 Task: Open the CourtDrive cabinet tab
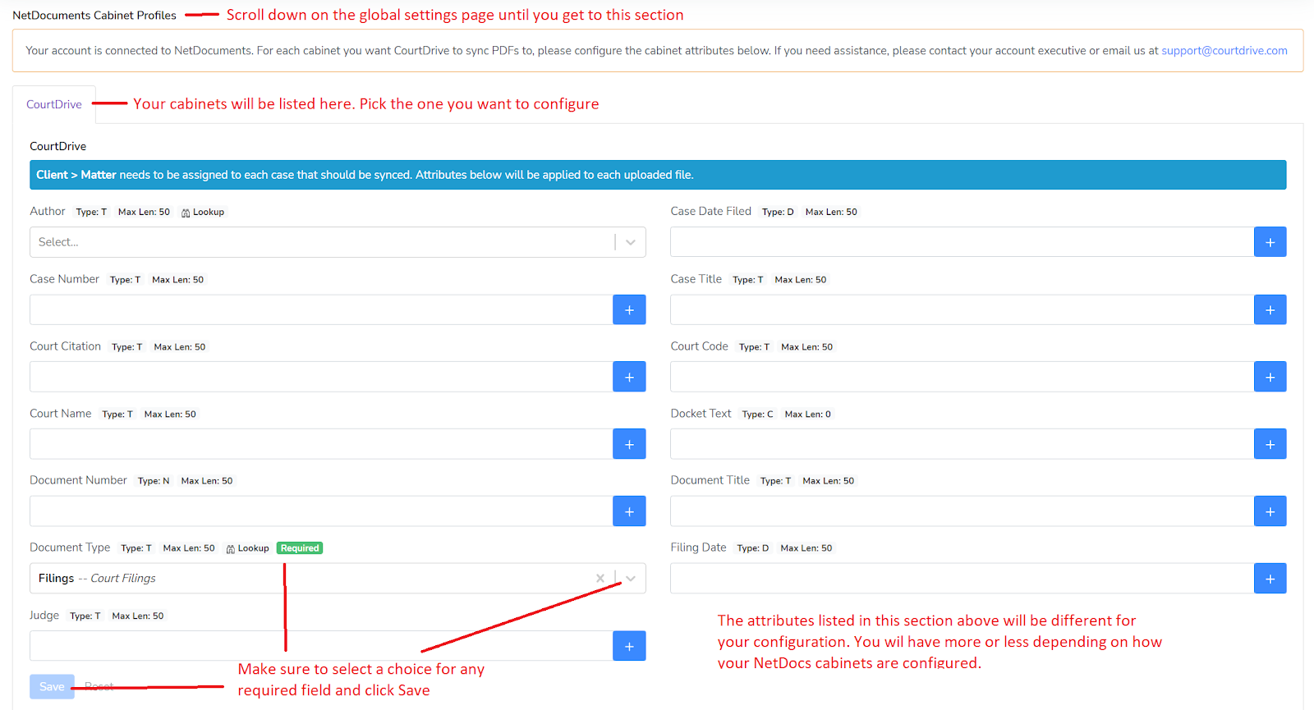(x=54, y=104)
